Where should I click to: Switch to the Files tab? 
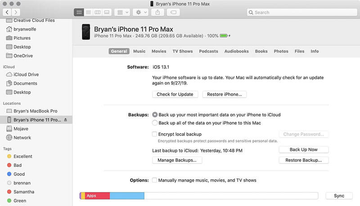299,51
